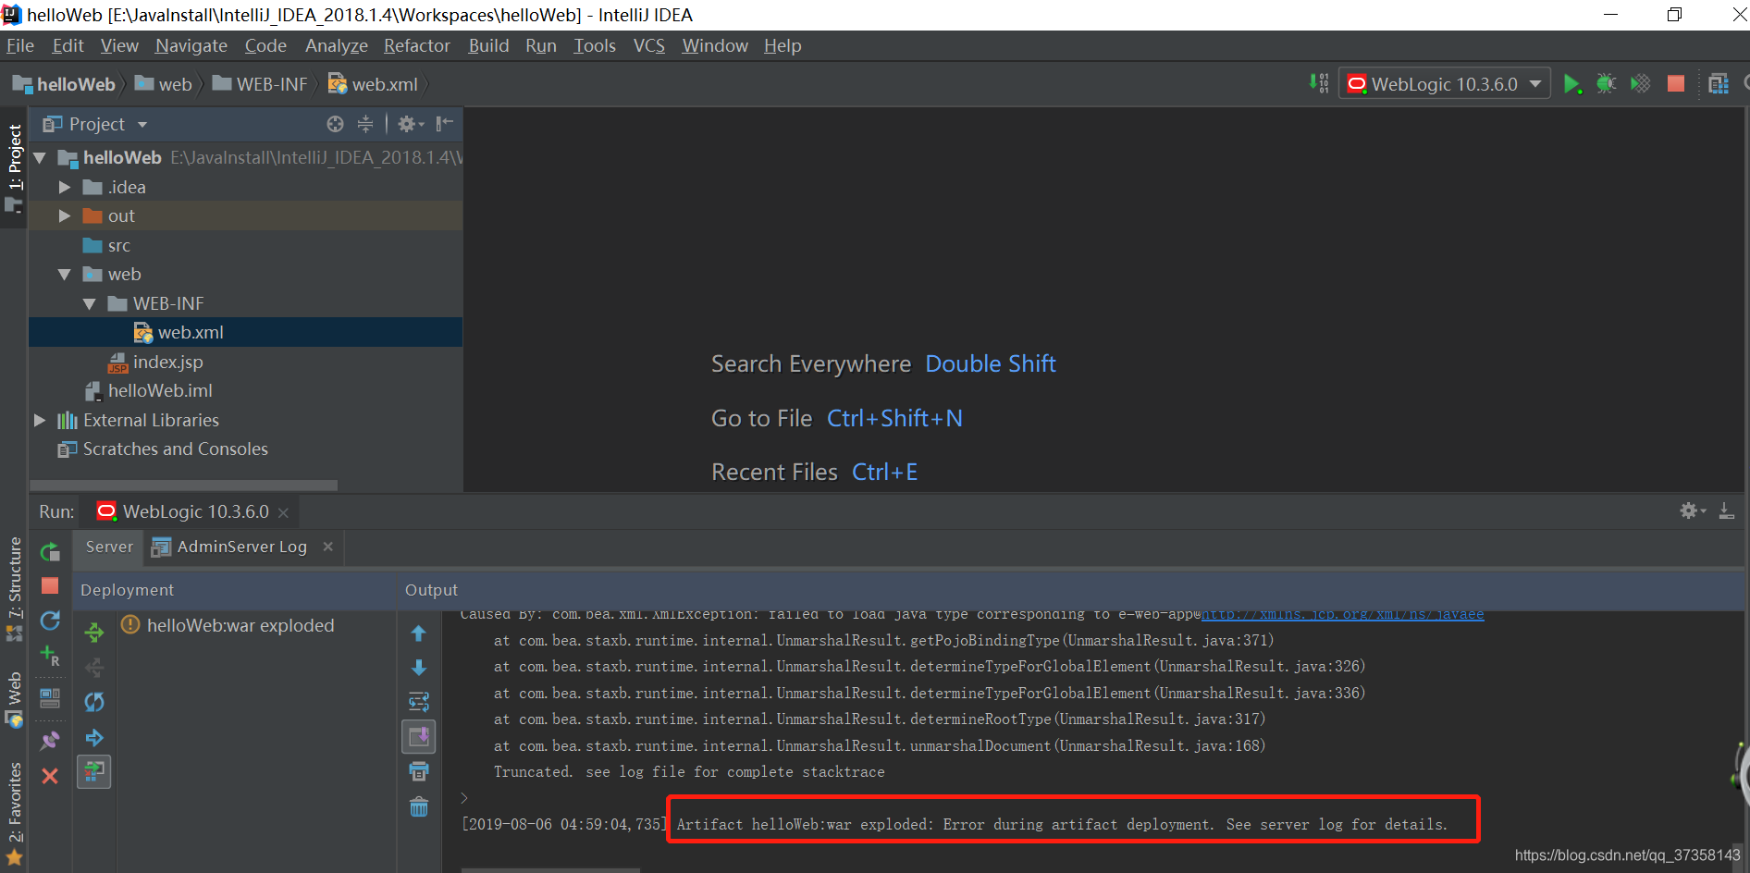Viewport: 1750px width, 873px height.
Task: Toggle scroll to end of output
Action: click(419, 737)
